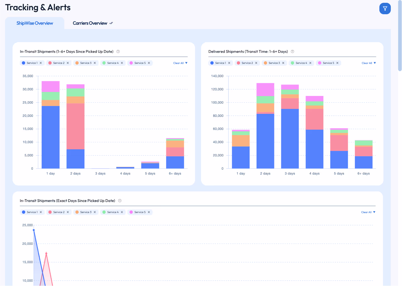This screenshot has height=286, width=402.
Task: Click the double-check icon beside Carriers Overview
Action: tap(111, 23)
